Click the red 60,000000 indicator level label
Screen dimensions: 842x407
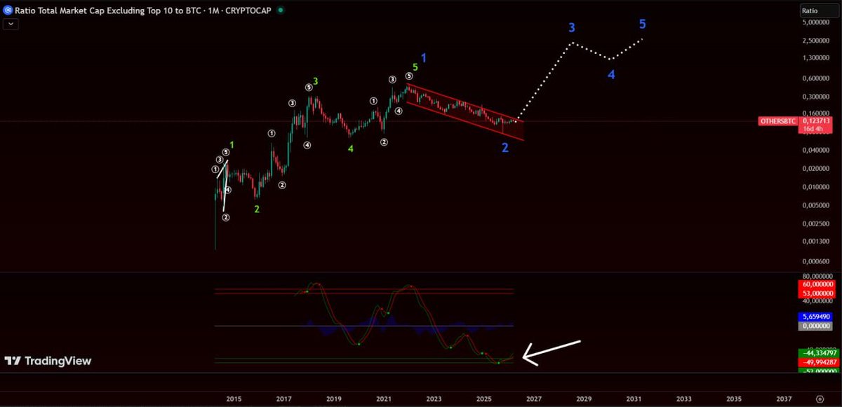tap(818, 285)
